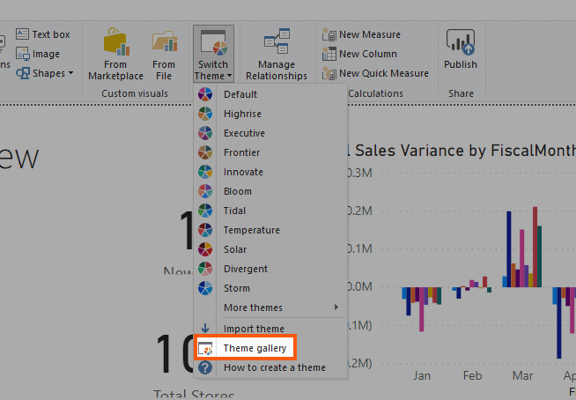Click the Bloom theme color icon

pos(205,191)
